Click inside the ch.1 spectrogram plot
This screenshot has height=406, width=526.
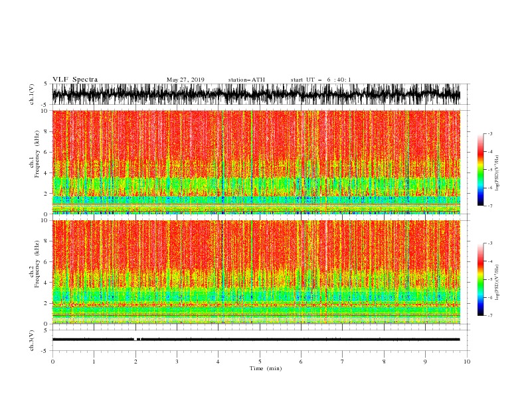tap(256, 162)
